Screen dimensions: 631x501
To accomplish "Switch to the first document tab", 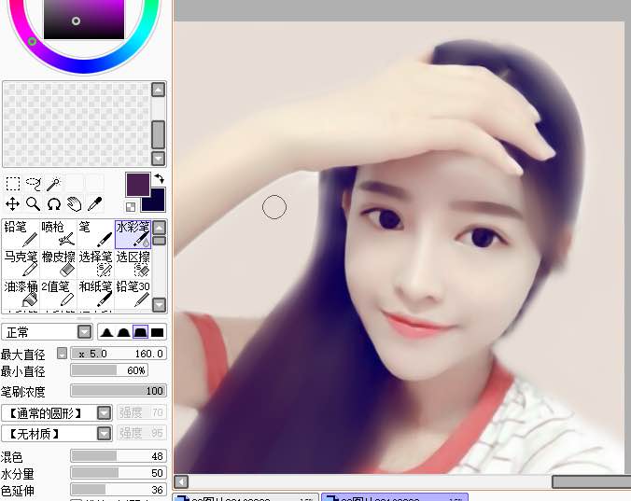I will 247,498.
